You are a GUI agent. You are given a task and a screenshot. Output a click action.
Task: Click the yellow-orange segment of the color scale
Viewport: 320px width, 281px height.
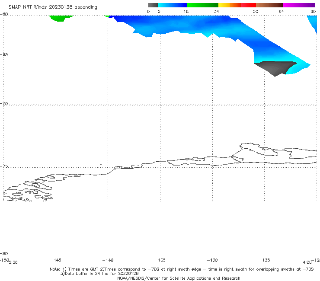pyautogui.click(x=230, y=5)
